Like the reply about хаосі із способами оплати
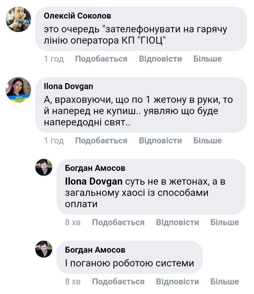 [118, 222]
